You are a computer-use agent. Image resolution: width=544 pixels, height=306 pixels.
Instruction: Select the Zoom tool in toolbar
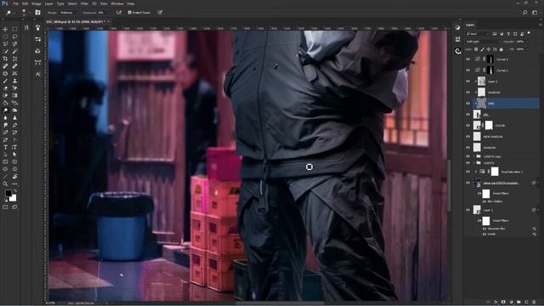[5, 184]
